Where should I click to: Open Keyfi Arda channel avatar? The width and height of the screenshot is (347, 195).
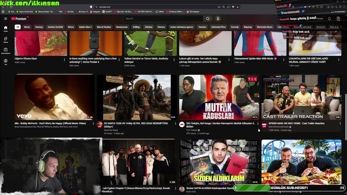182,189
